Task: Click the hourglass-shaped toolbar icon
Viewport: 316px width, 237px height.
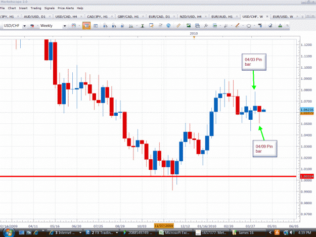Action: point(143,26)
